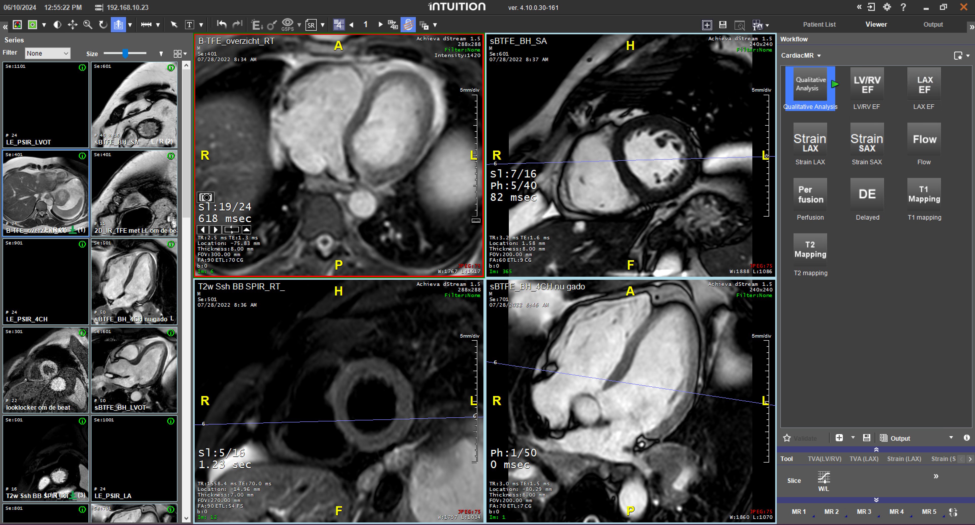Open dropdown beside ruler measurement tool

pos(158,25)
